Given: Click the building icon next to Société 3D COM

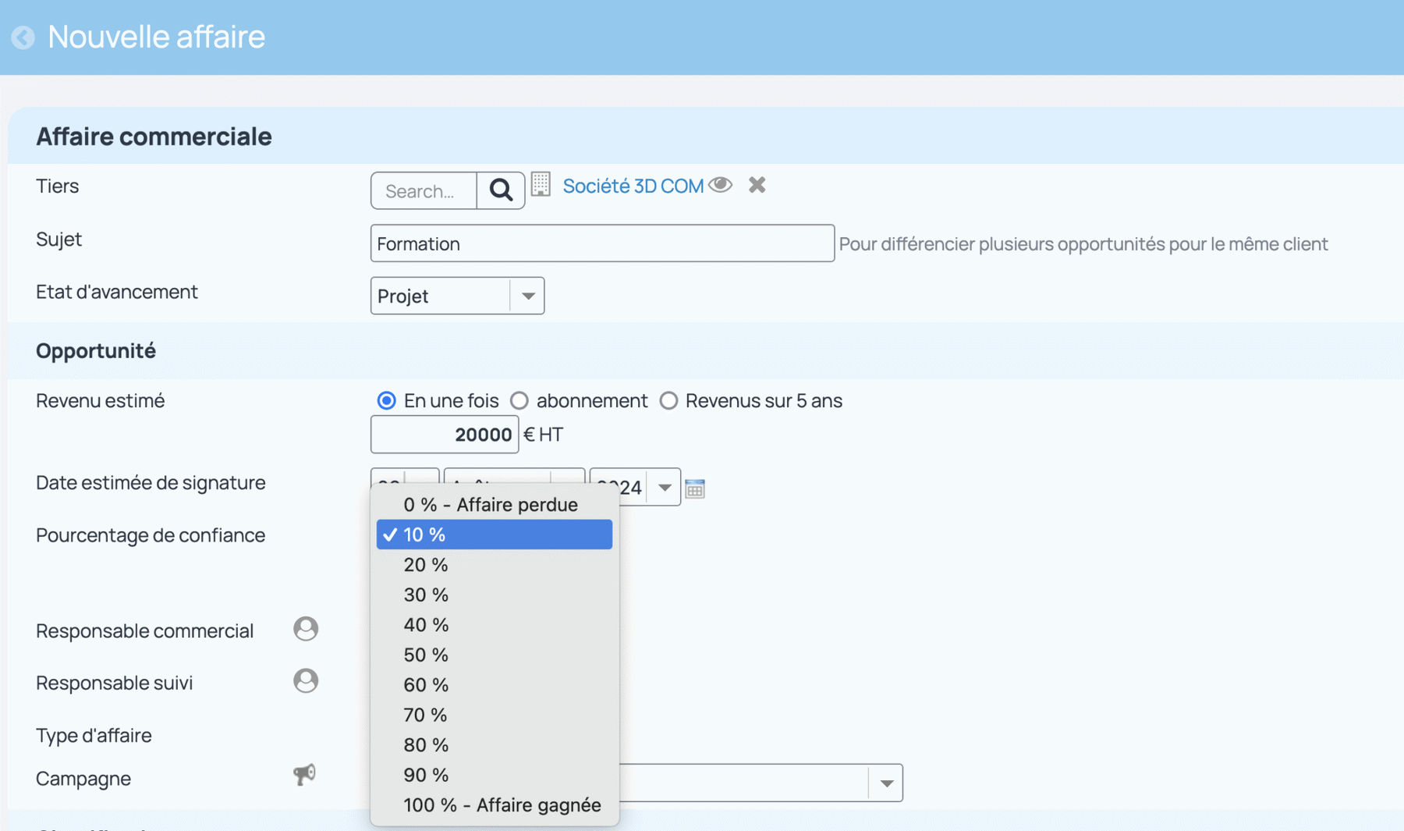Looking at the screenshot, I should [x=541, y=185].
